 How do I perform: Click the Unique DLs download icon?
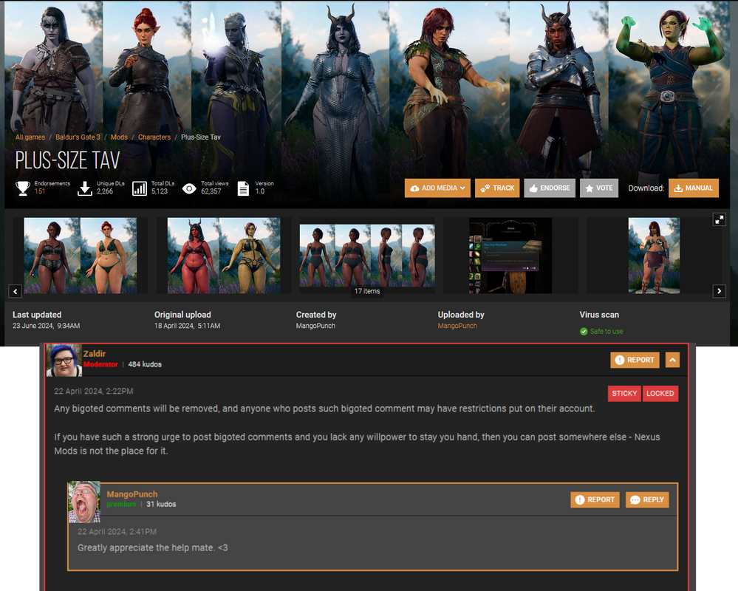[x=85, y=188]
